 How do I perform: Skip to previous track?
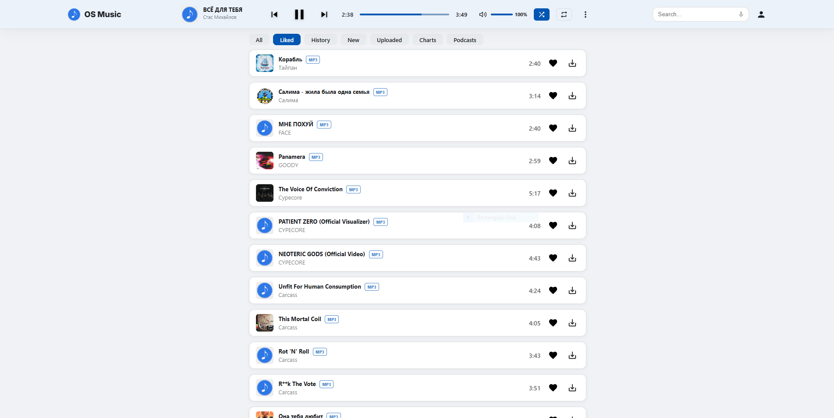pos(274,14)
